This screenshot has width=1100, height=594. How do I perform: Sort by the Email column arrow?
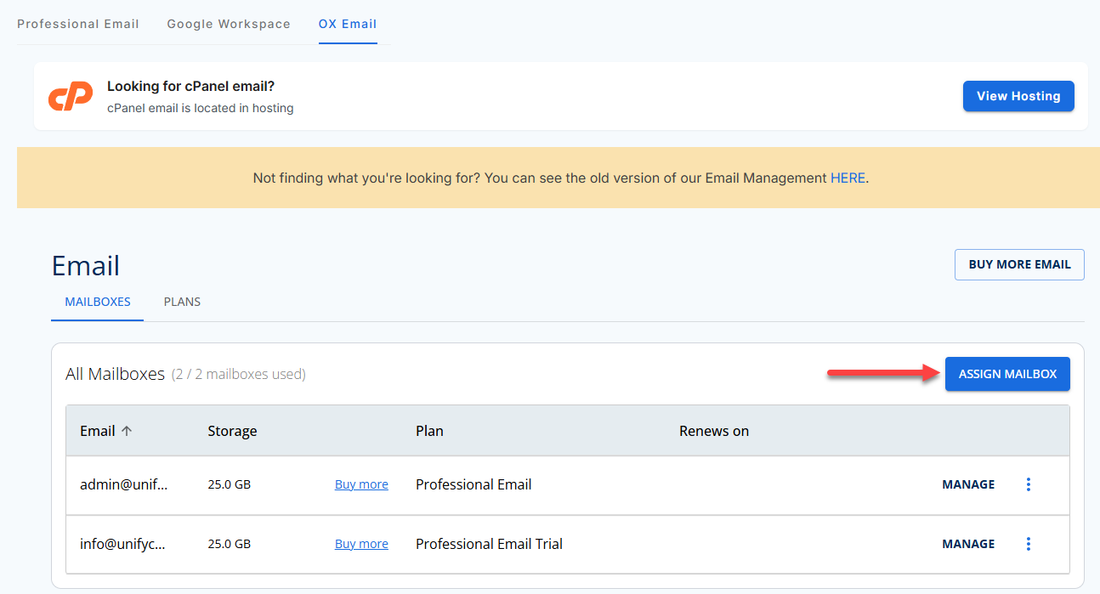click(x=127, y=431)
